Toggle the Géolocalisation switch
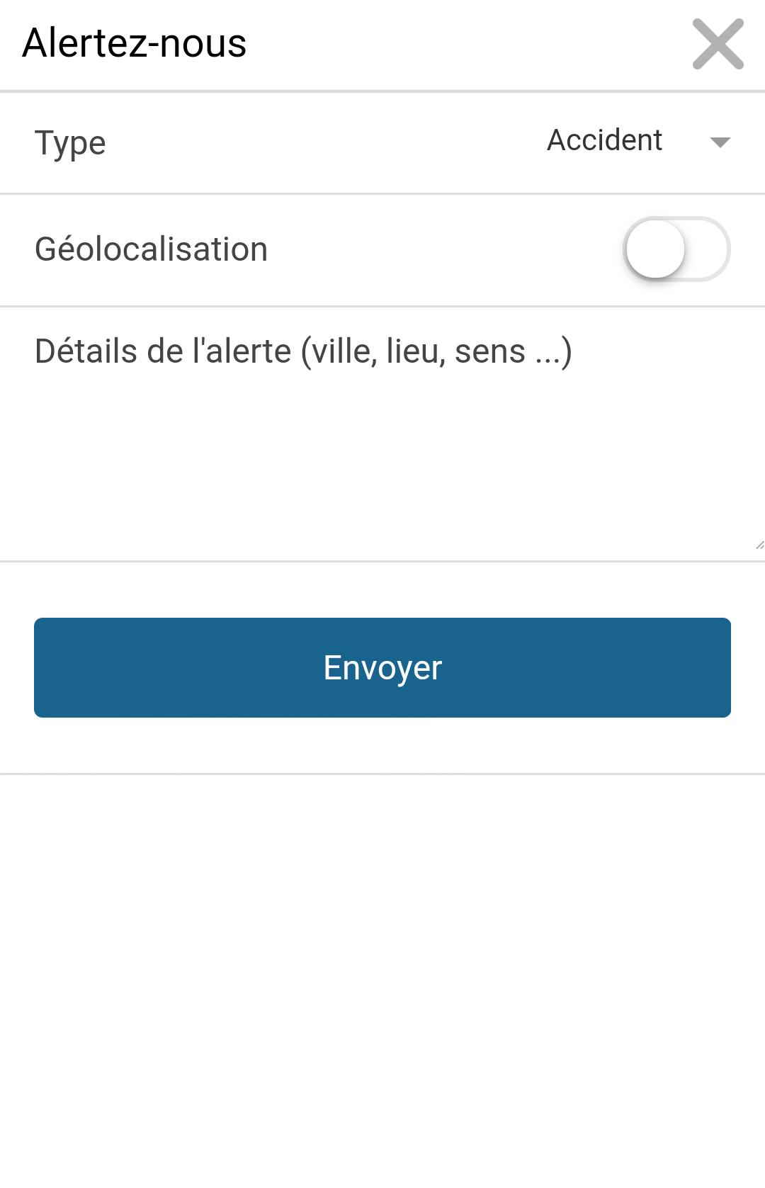The width and height of the screenshot is (765, 1188). [x=676, y=249]
